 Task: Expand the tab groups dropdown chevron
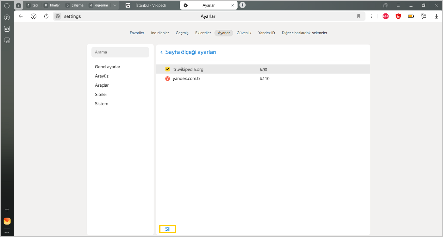point(115,5)
